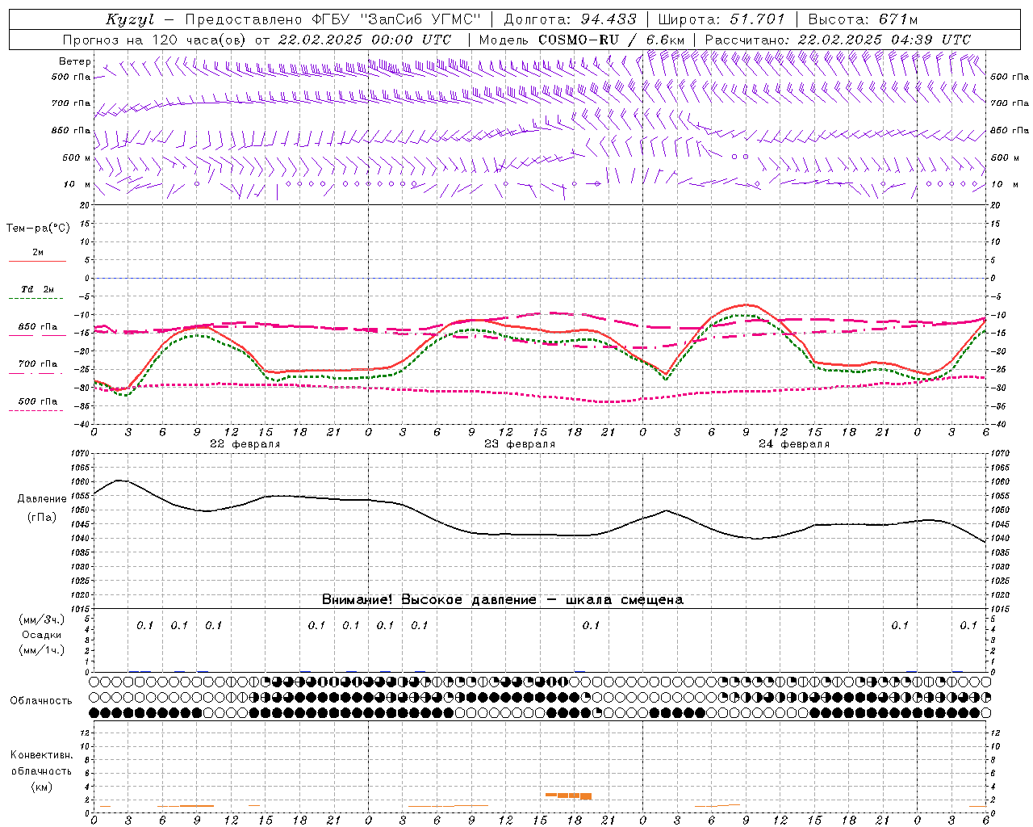Click the warning Внимание! Высокое давление – шкала смещена
Viewport: 1033px width, 827px height.
point(503,599)
